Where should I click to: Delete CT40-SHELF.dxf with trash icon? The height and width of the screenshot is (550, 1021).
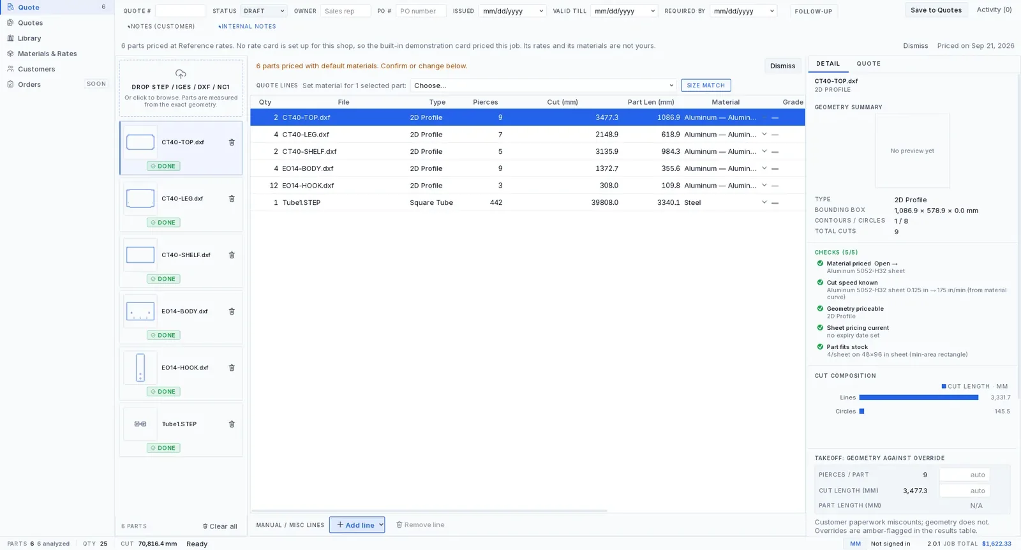232,255
